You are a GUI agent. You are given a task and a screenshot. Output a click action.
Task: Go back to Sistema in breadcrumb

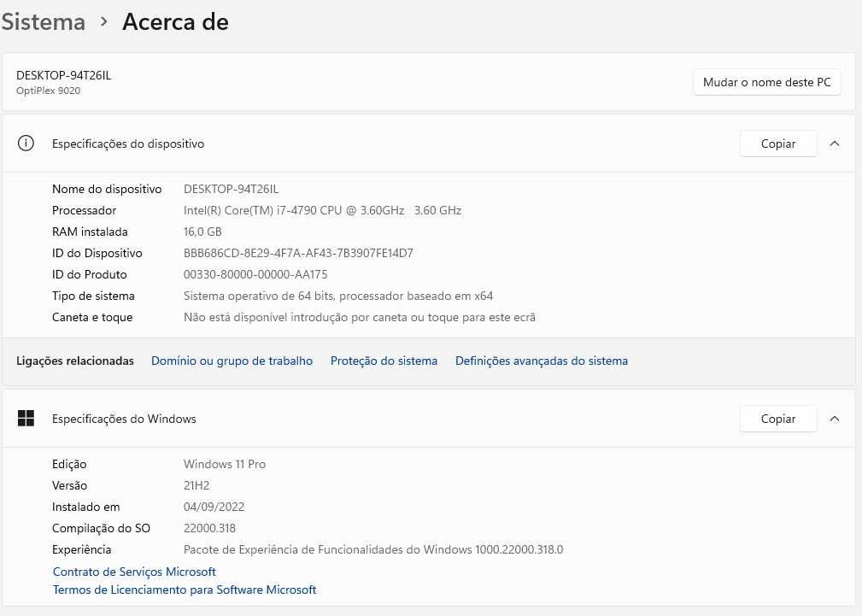43,22
